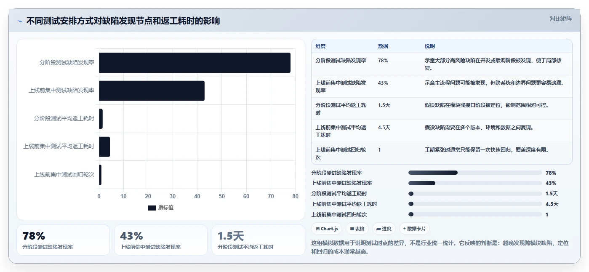Click the 回归轮次 progress bar showing 1

(475, 214)
